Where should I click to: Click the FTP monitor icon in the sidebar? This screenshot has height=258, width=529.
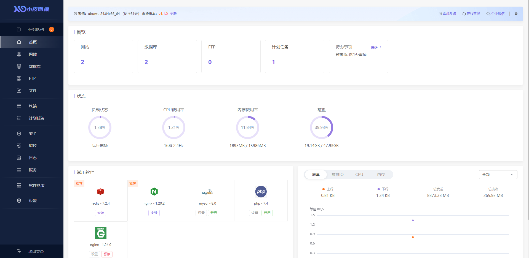pos(19,78)
